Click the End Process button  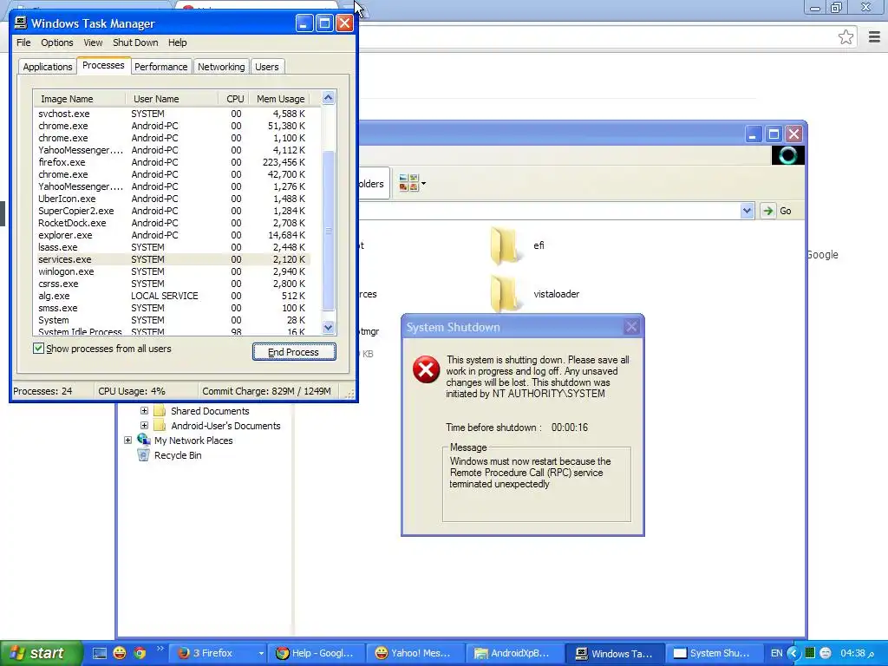[x=294, y=352]
